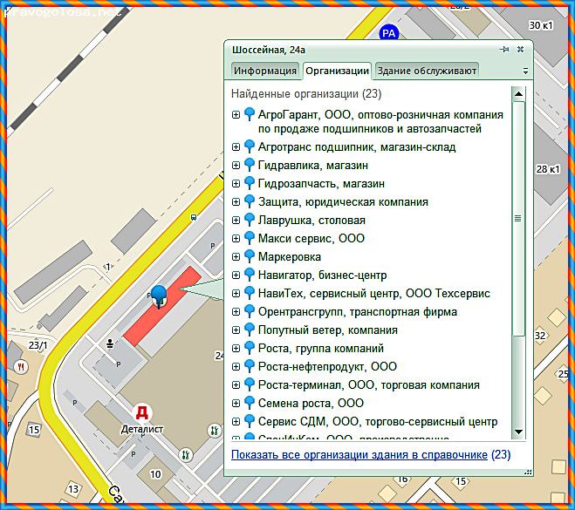Open the Здание обслуживают tab
The width and height of the screenshot is (575, 510).
(x=426, y=71)
